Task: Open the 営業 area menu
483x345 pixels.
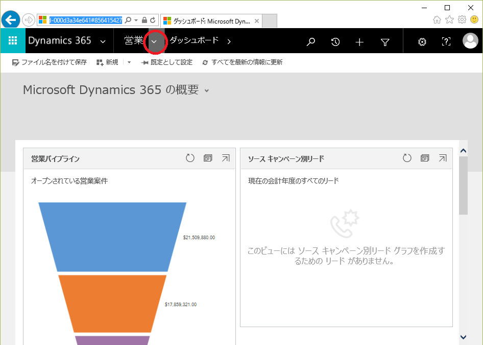Action: 134,41
